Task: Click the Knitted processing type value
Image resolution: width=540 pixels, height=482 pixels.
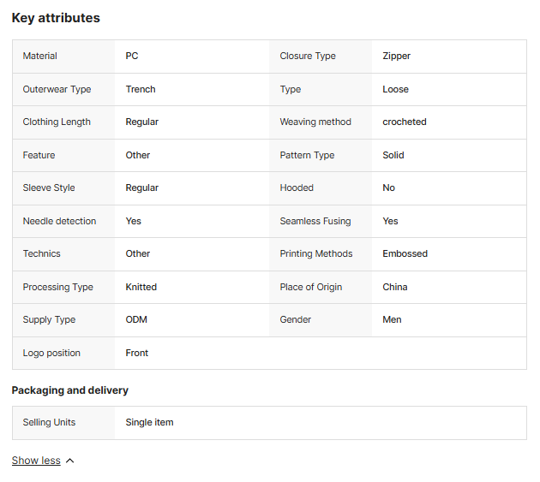Action: (141, 287)
